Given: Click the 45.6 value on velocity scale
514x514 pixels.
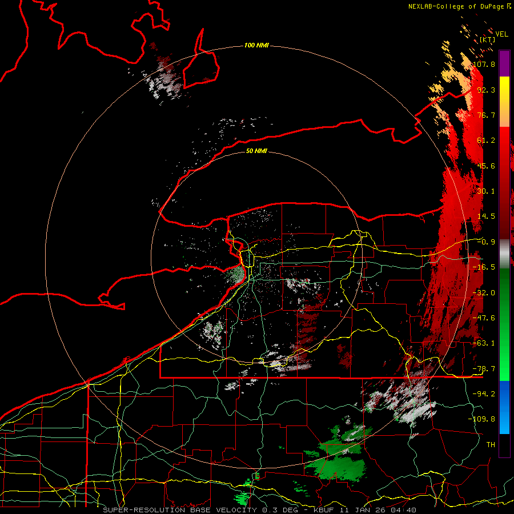Looking at the screenshot, I should [x=486, y=166].
